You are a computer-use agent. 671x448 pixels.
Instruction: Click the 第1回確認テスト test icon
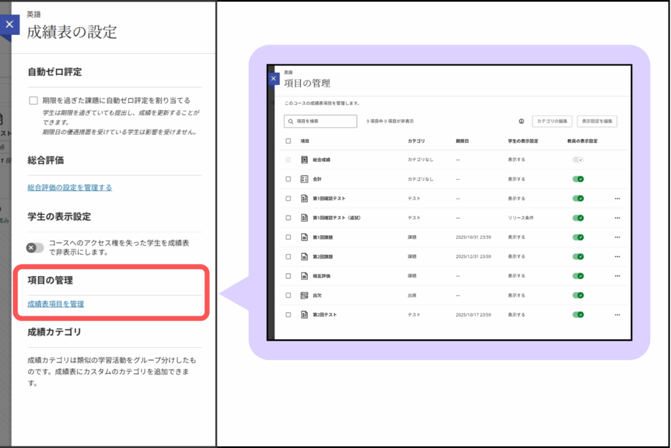[304, 198]
